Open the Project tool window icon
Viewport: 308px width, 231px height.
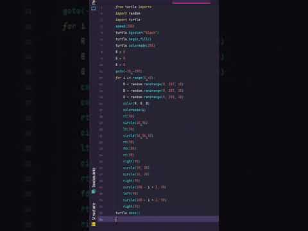(94, 8)
